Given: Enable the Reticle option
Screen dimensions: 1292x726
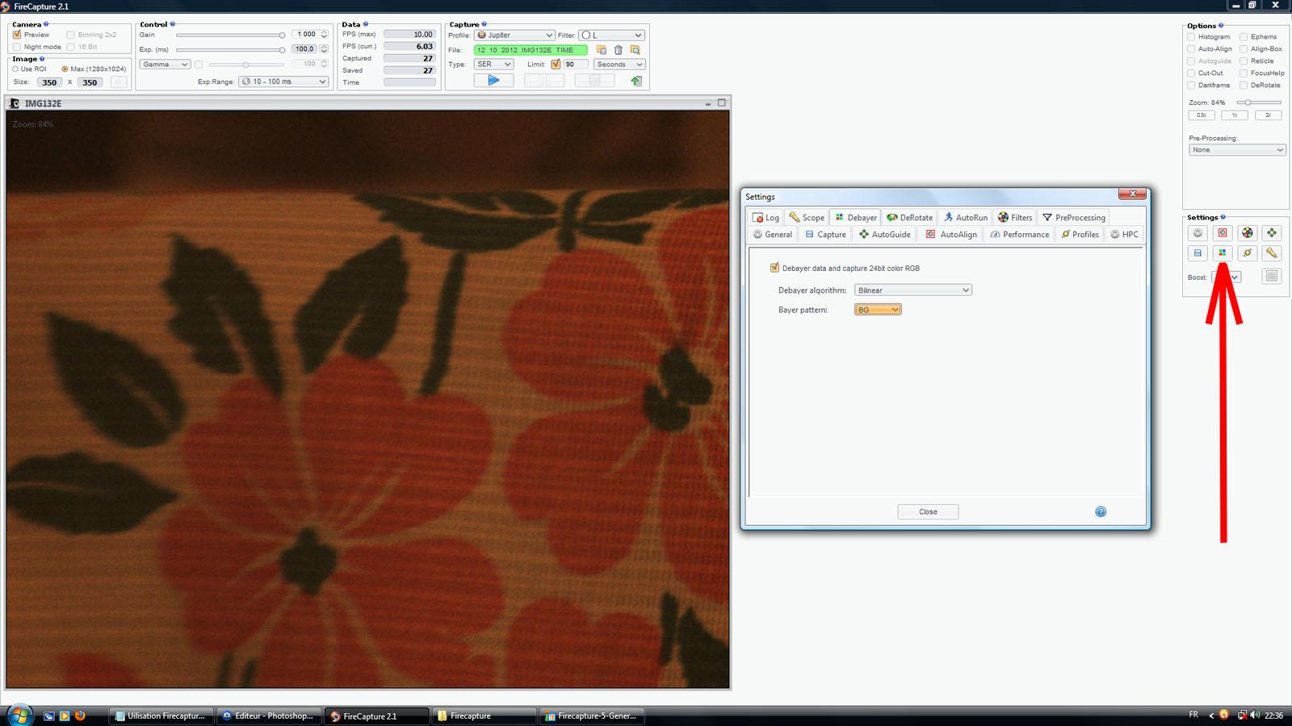Looking at the screenshot, I should pos(1244,61).
